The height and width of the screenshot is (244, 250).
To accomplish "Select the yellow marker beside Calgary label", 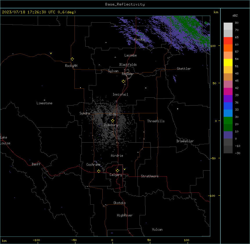I will (x=117, y=171).
